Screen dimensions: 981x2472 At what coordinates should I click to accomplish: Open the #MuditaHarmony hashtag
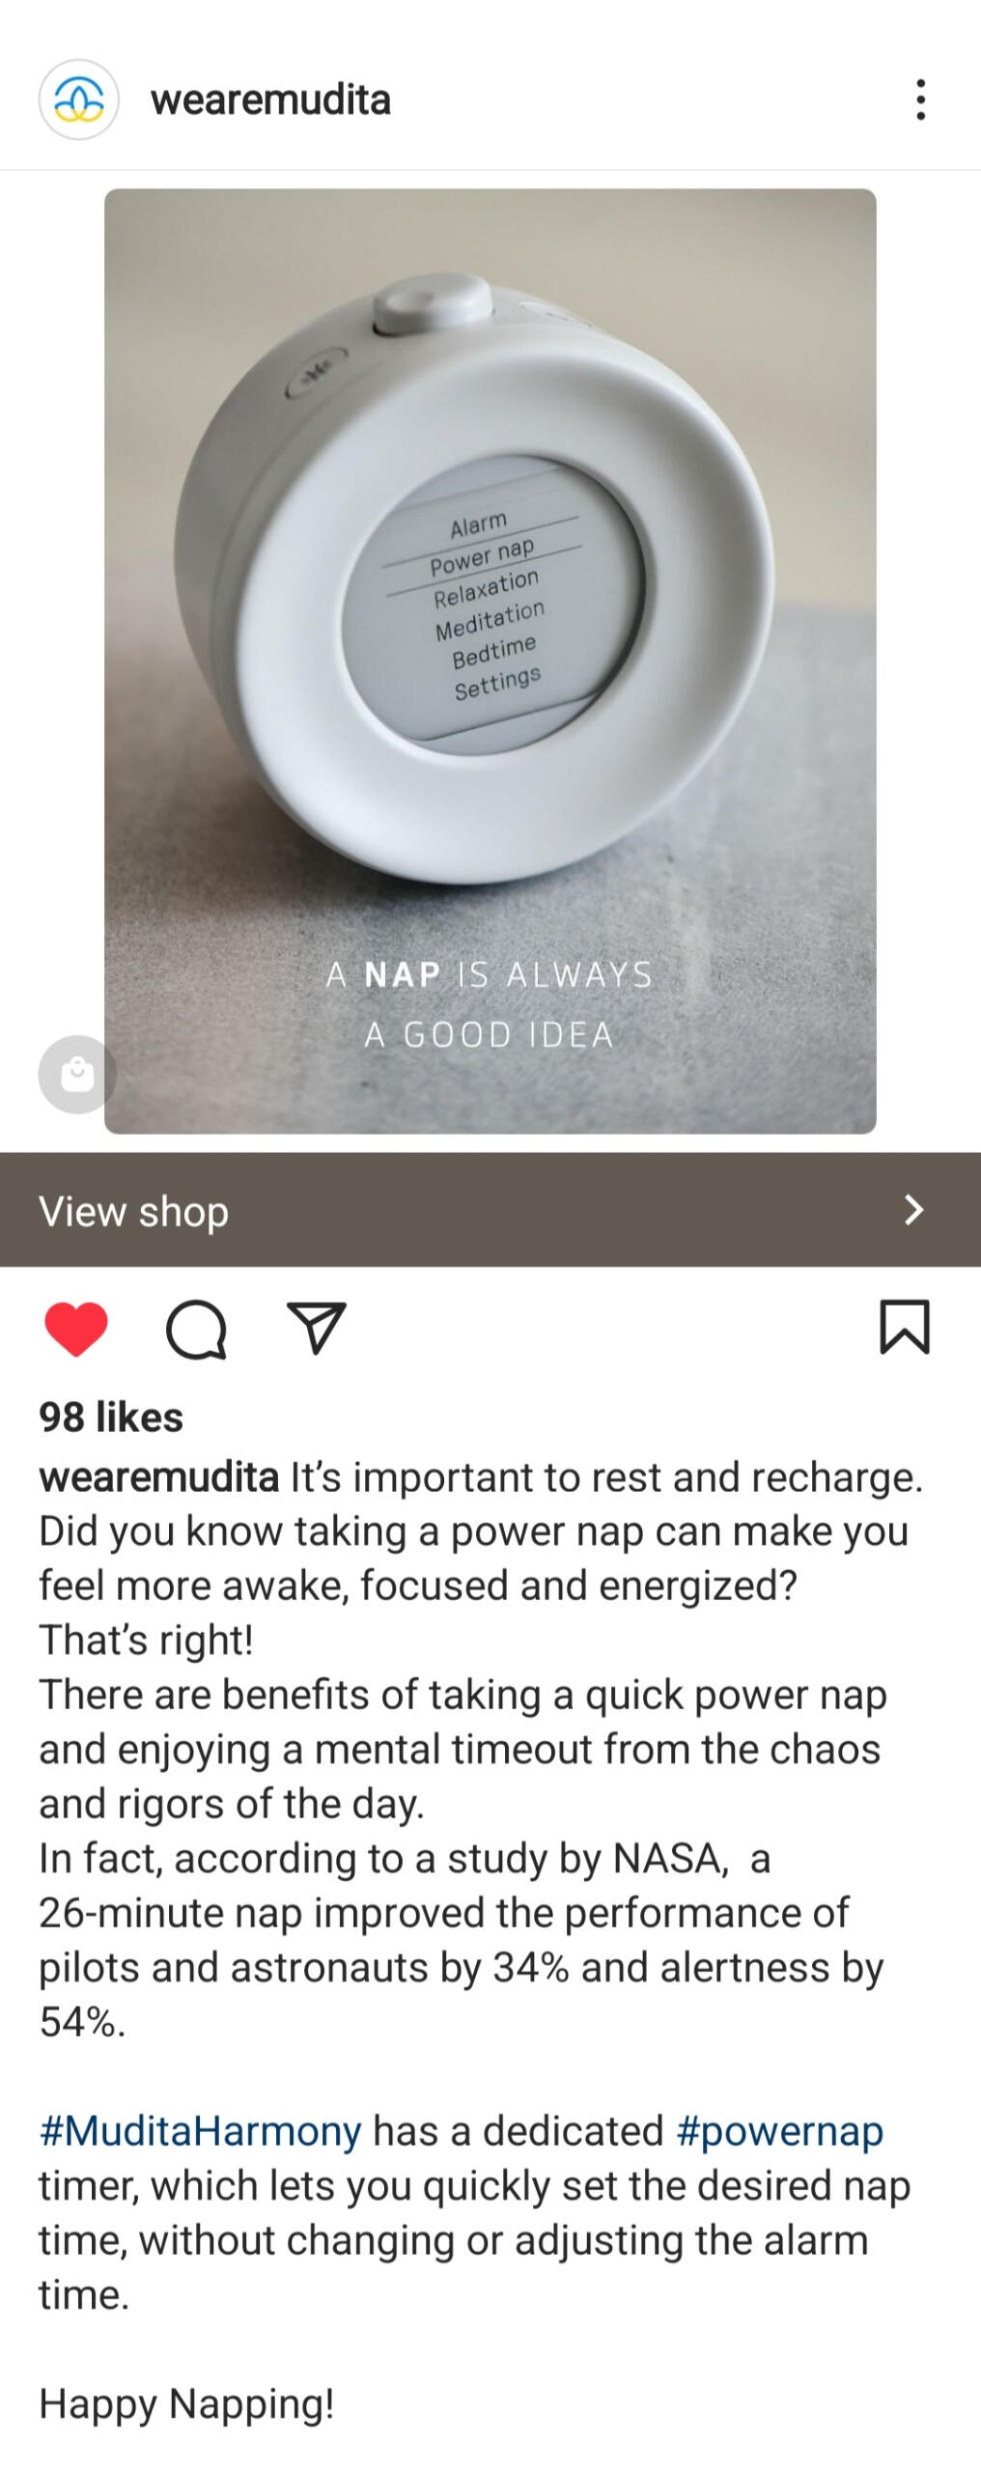[x=200, y=2130]
